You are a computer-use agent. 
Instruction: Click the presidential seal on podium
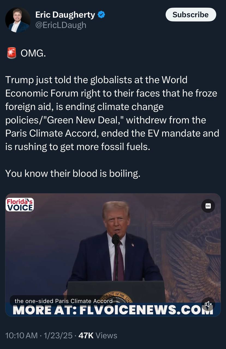click(x=116, y=297)
